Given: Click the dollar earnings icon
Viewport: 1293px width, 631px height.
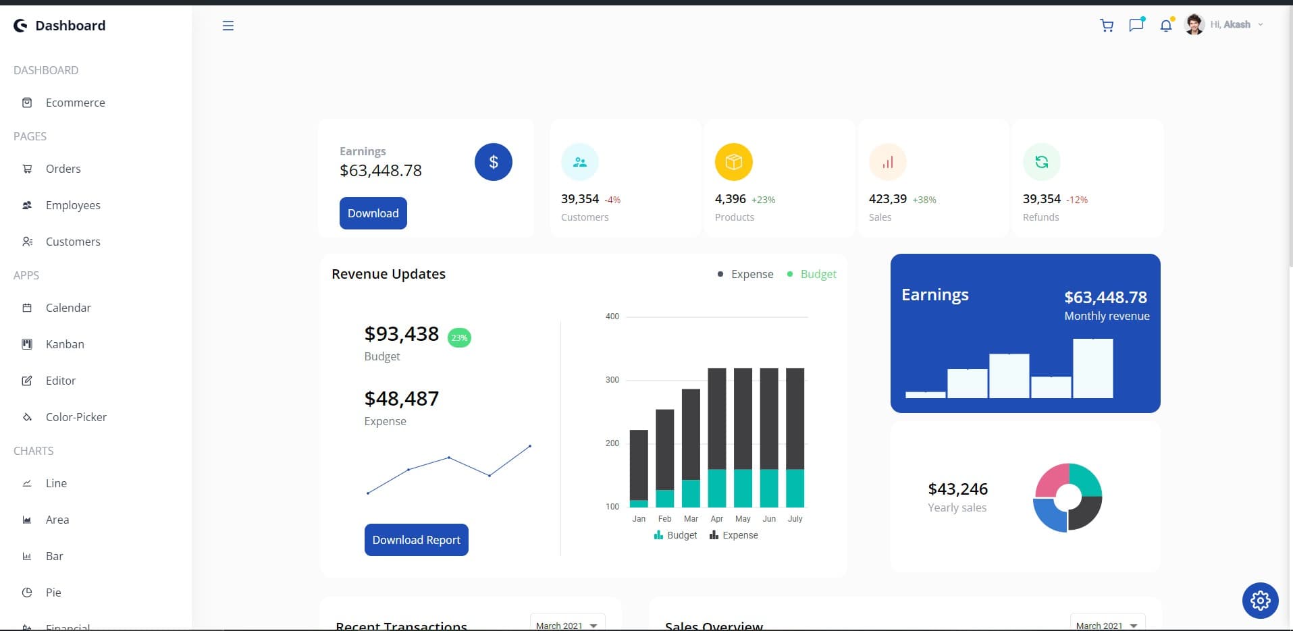Looking at the screenshot, I should [x=494, y=162].
